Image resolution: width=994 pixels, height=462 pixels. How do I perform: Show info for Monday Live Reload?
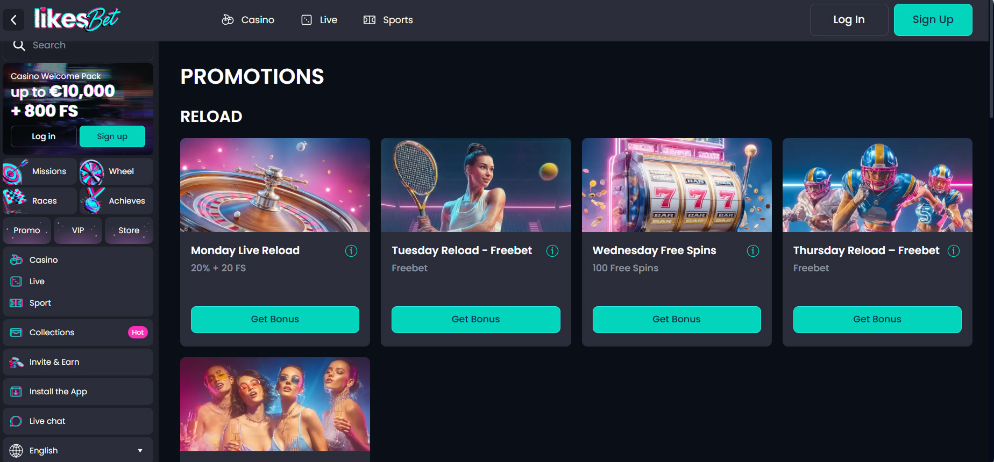[x=351, y=251]
